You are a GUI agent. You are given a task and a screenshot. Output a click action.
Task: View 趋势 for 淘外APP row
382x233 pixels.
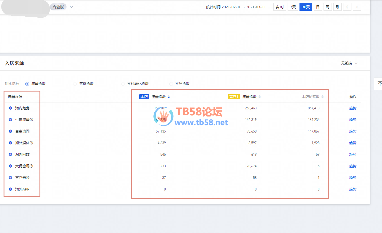[x=353, y=189]
